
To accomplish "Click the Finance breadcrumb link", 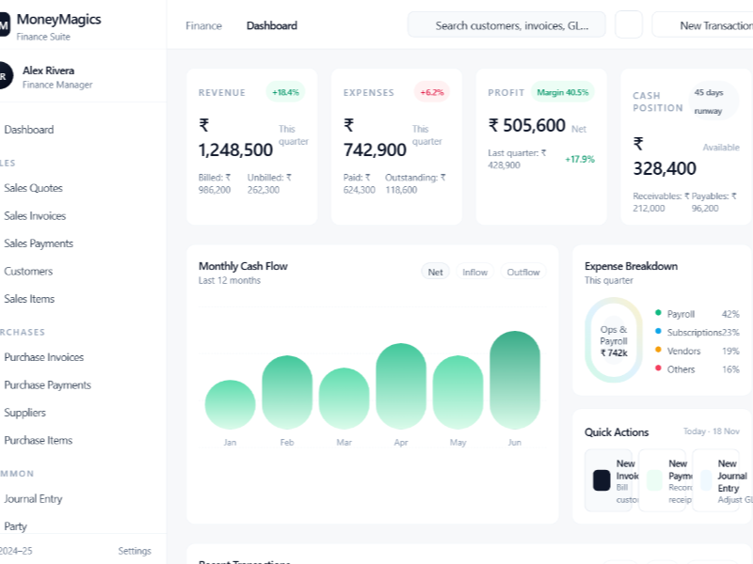I will point(204,26).
